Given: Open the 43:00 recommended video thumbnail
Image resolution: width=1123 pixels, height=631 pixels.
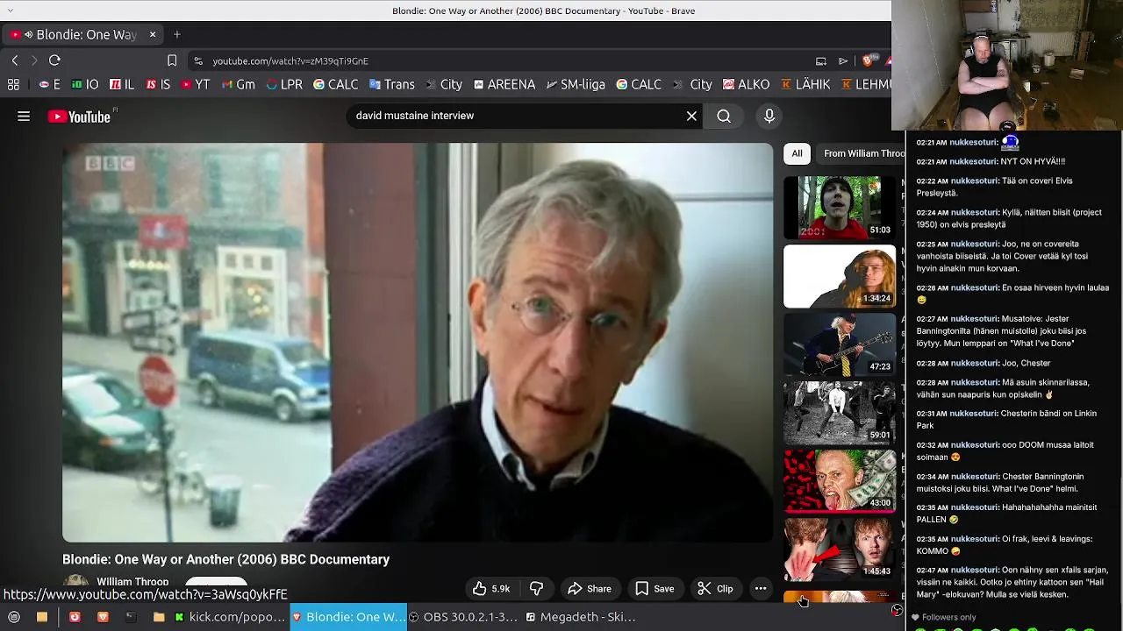Looking at the screenshot, I should [840, 481].
